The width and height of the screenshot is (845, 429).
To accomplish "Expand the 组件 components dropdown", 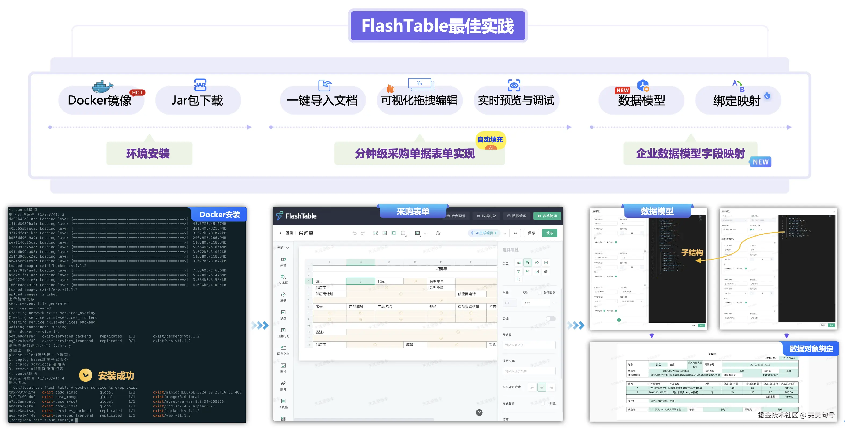I will (283, 248).
